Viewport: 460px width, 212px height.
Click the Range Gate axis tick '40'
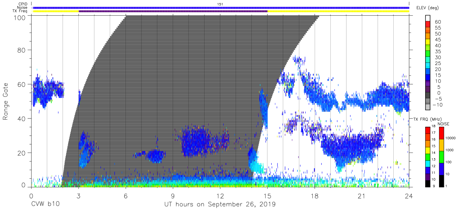[x=22, y=118]
